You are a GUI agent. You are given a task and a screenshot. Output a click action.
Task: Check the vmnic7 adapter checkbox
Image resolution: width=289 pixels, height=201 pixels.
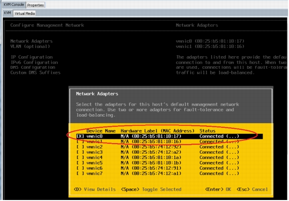[x=80, y=174]
